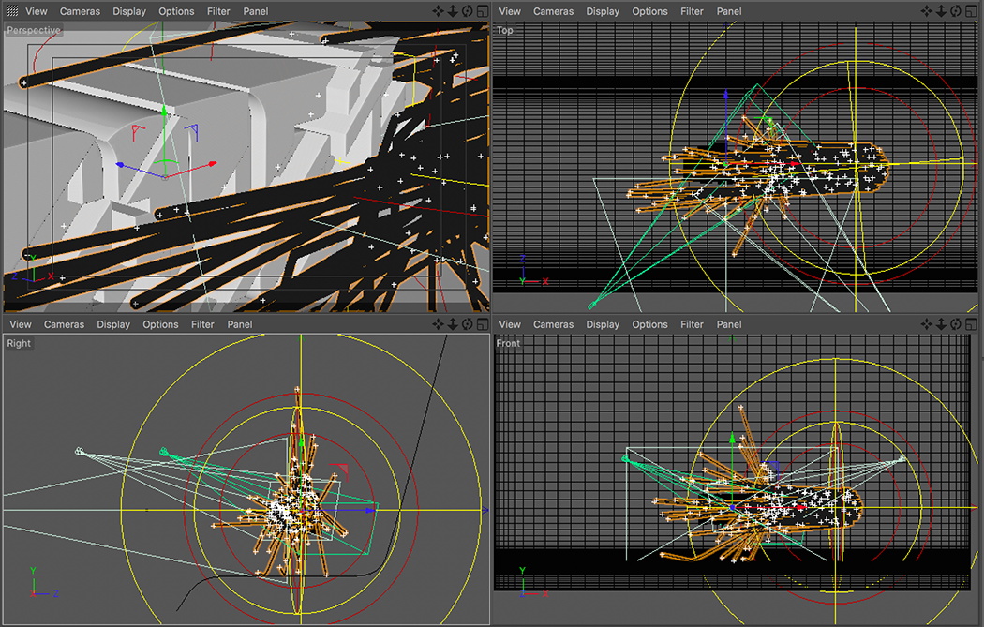
Task: Click the blue Z-axis arrow tip in Right viewport
Action: (371, 510)
